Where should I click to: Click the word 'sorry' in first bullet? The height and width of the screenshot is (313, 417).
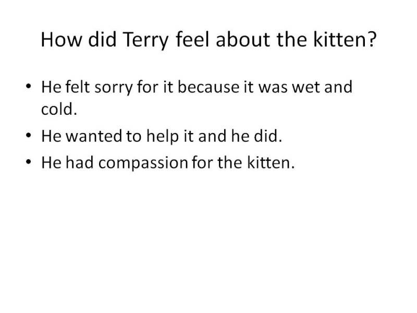[x=113, y=88]
